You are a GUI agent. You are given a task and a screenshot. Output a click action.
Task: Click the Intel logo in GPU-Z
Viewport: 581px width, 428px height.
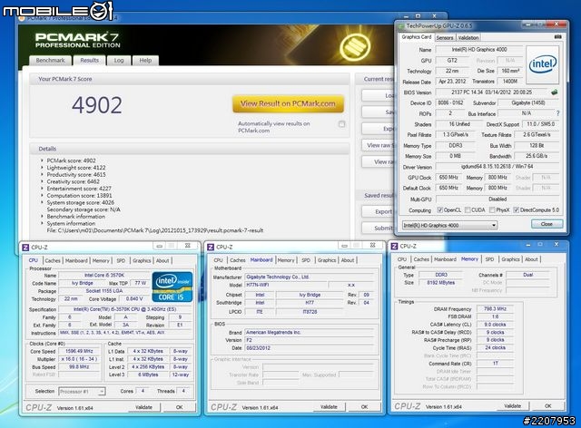pos(543,64)
